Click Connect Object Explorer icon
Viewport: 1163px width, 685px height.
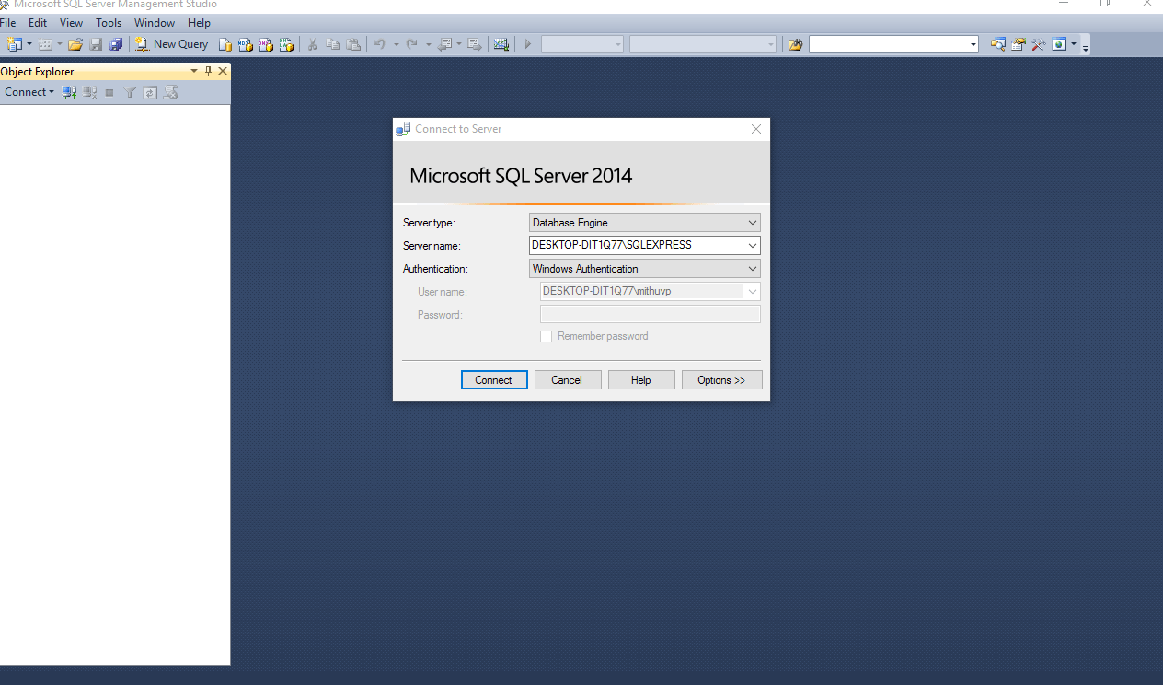coord(69,92)
